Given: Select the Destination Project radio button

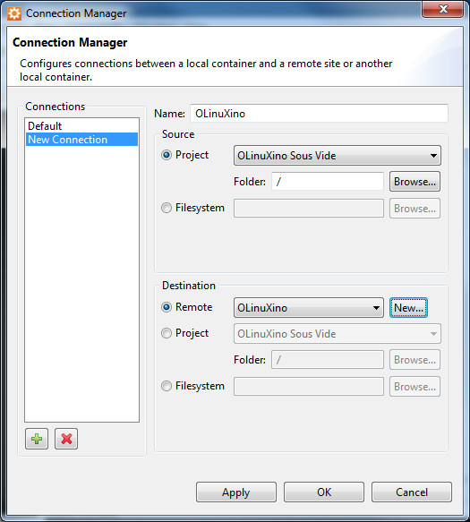Looking at the screenshot, I should coord(167,333).
